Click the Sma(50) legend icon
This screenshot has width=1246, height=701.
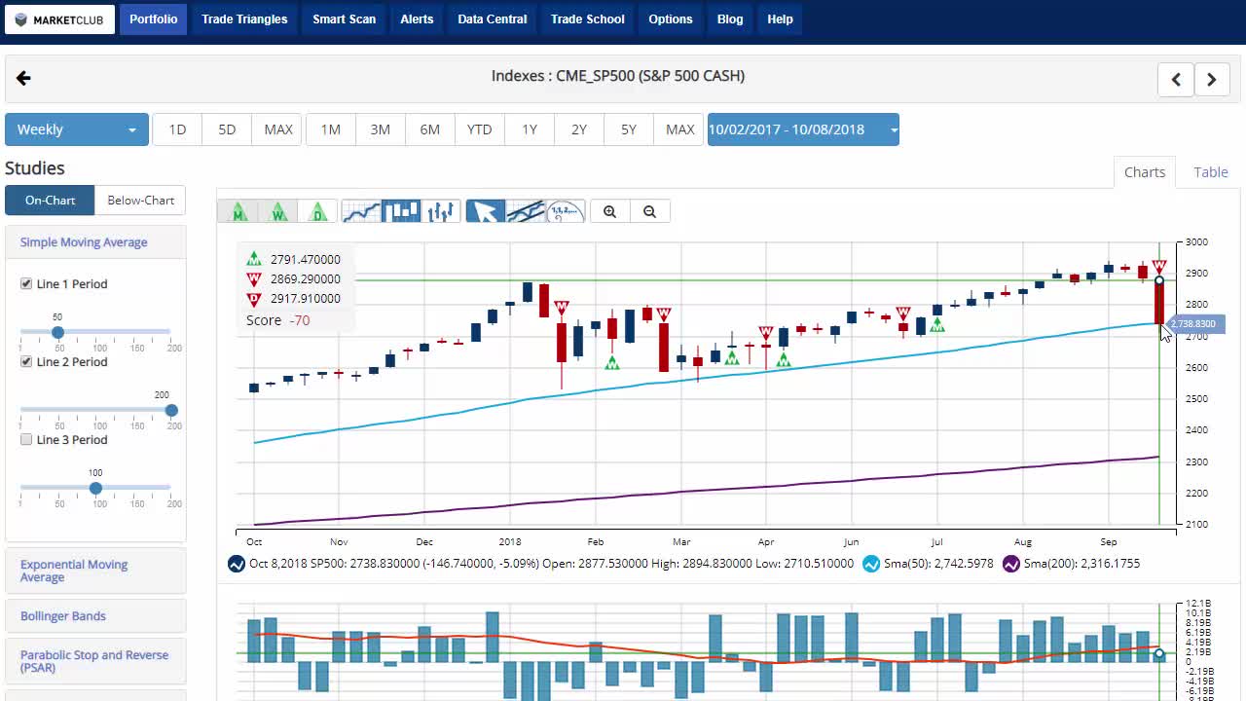[871, 564]
